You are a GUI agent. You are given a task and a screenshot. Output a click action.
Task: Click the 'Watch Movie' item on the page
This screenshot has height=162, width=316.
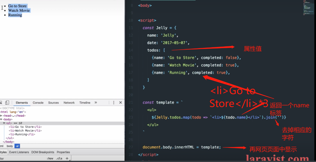pos(19,10)
